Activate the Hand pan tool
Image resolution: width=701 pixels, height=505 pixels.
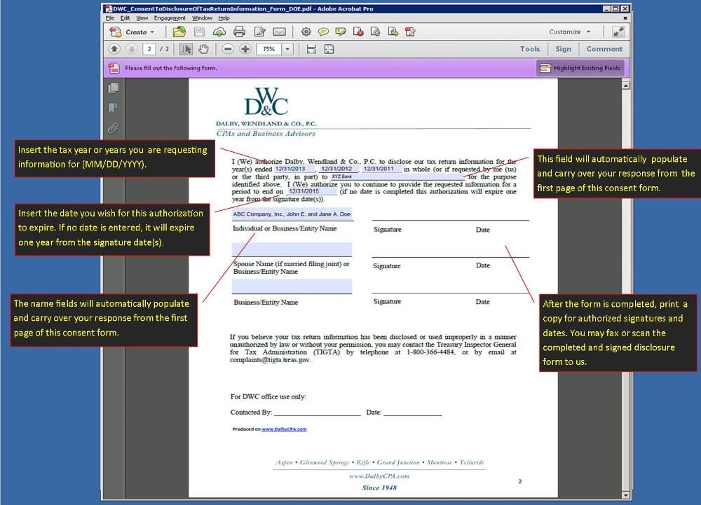[204, 49]
